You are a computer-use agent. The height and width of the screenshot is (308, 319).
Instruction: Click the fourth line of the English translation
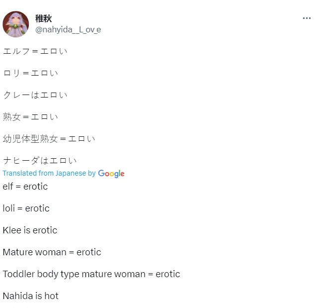[52, 252]
